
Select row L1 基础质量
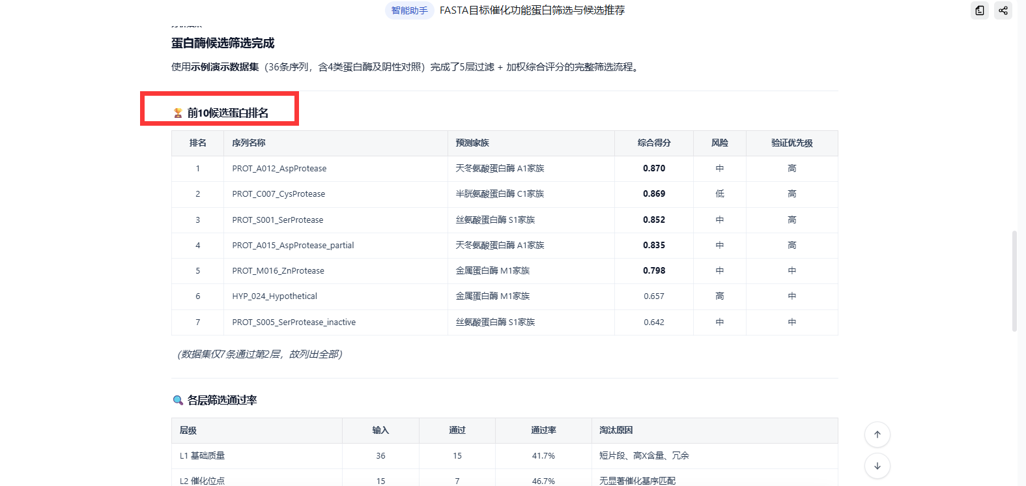[x=504, y=456]
